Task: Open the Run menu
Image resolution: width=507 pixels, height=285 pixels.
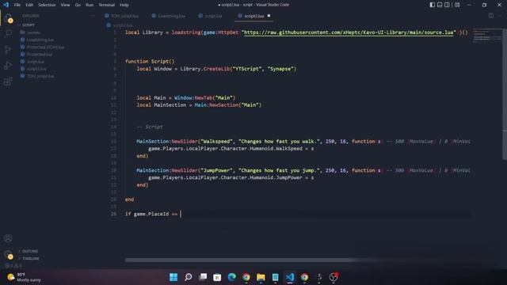Action: pyautogui.click(x=90, y=5)
